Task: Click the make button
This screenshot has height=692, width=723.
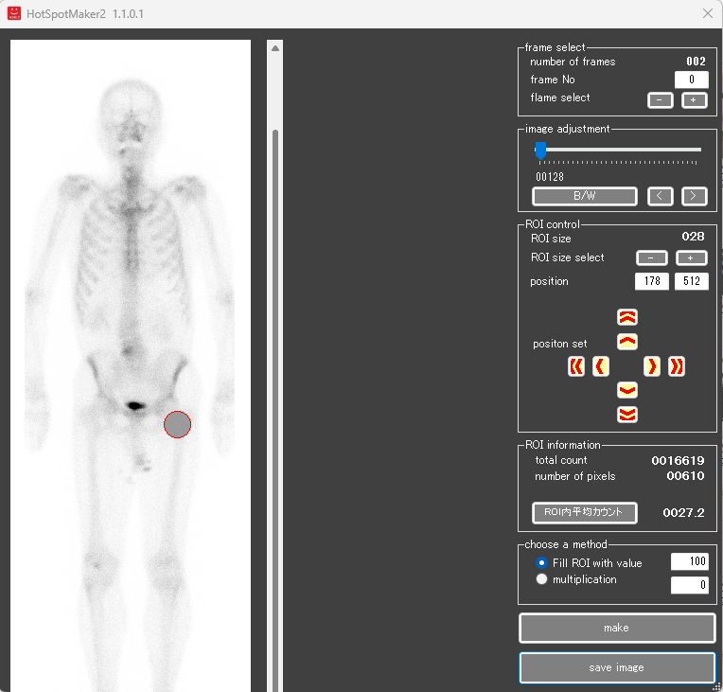Action: point(617,628)
